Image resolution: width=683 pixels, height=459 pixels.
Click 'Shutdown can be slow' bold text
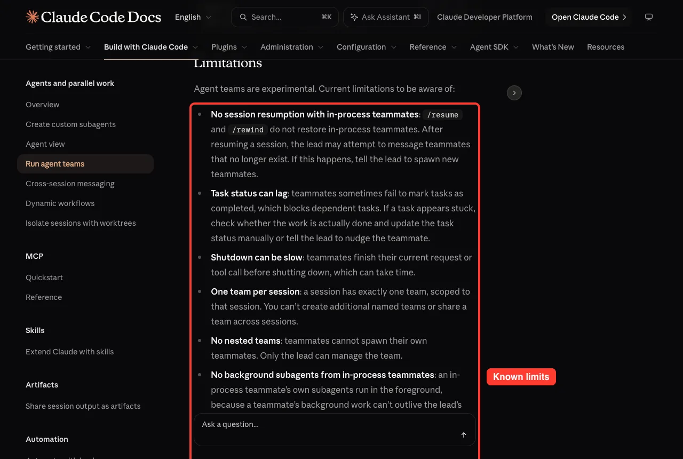pyautogui.click(x=257, y=257)
